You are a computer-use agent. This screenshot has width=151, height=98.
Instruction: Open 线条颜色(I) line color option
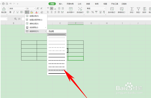(36, 28)
